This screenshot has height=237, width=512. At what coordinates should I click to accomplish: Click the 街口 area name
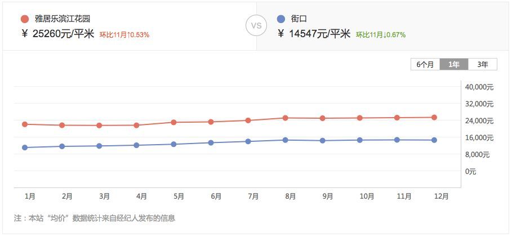(299, 19)
